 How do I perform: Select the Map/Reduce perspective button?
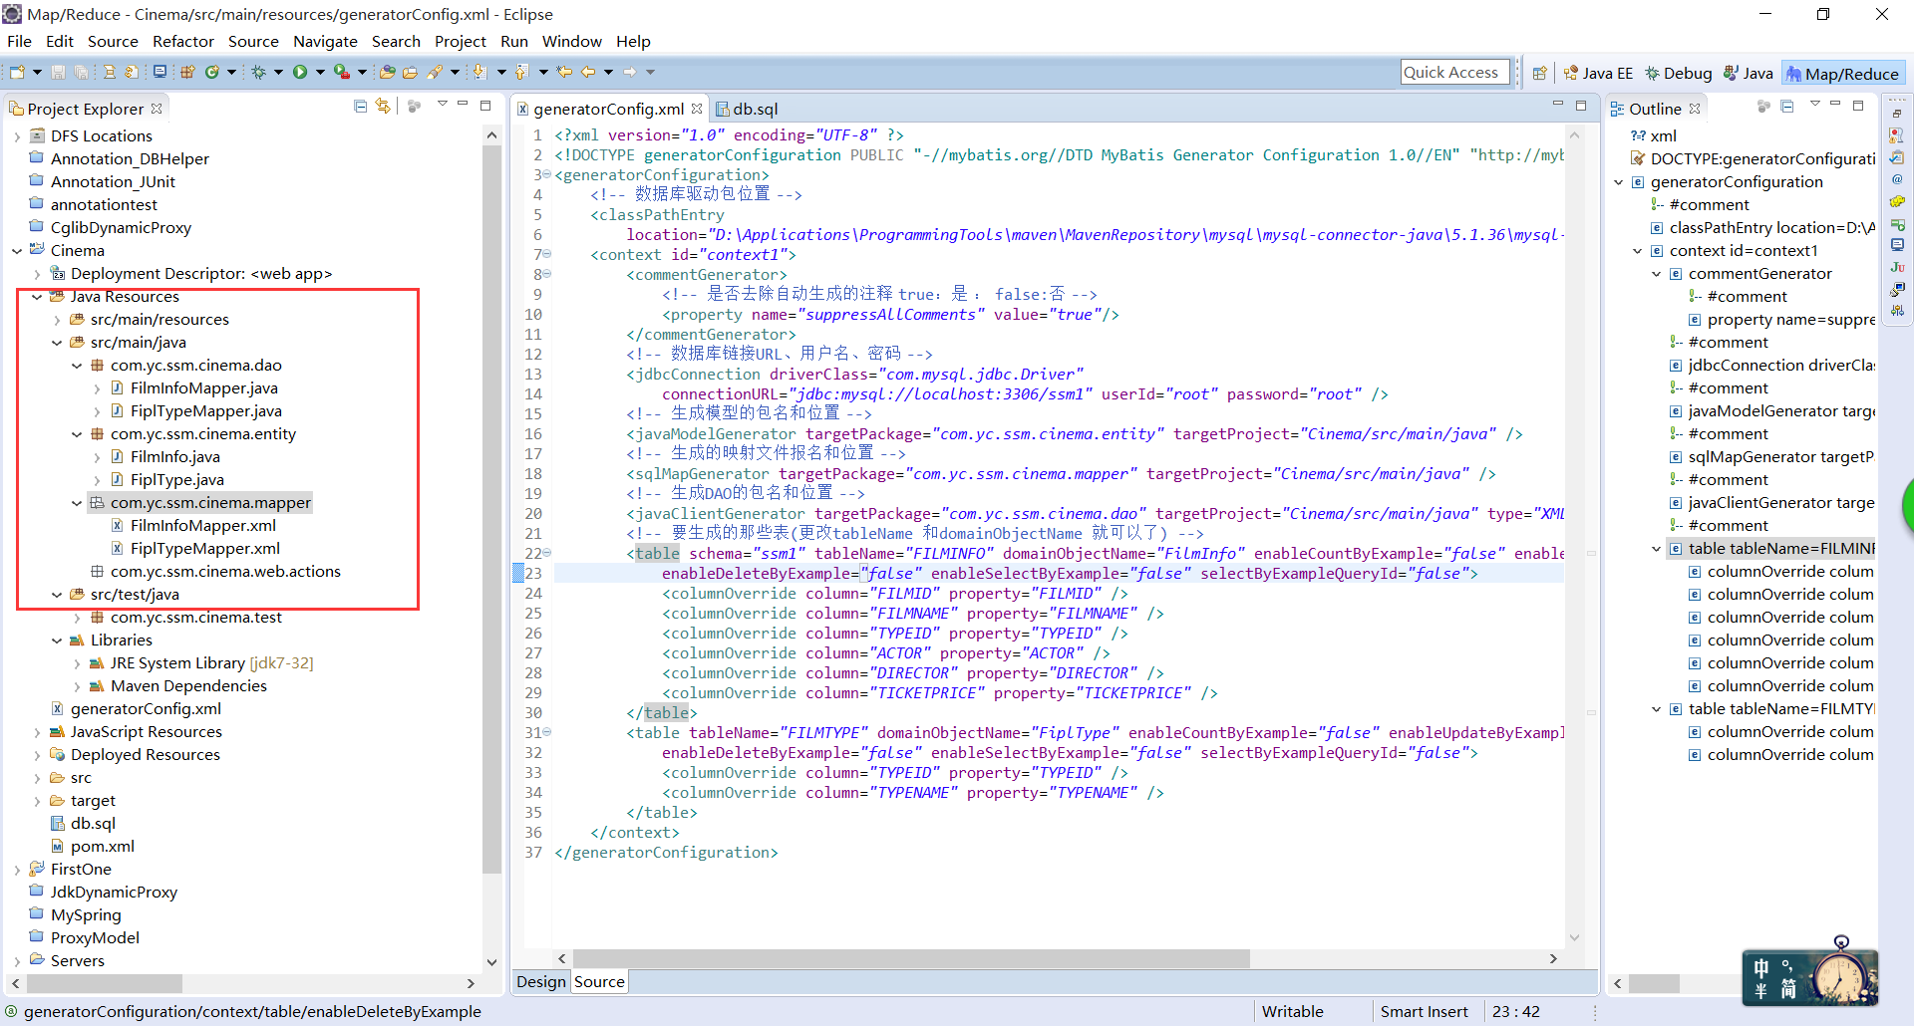click(1842, 74)
